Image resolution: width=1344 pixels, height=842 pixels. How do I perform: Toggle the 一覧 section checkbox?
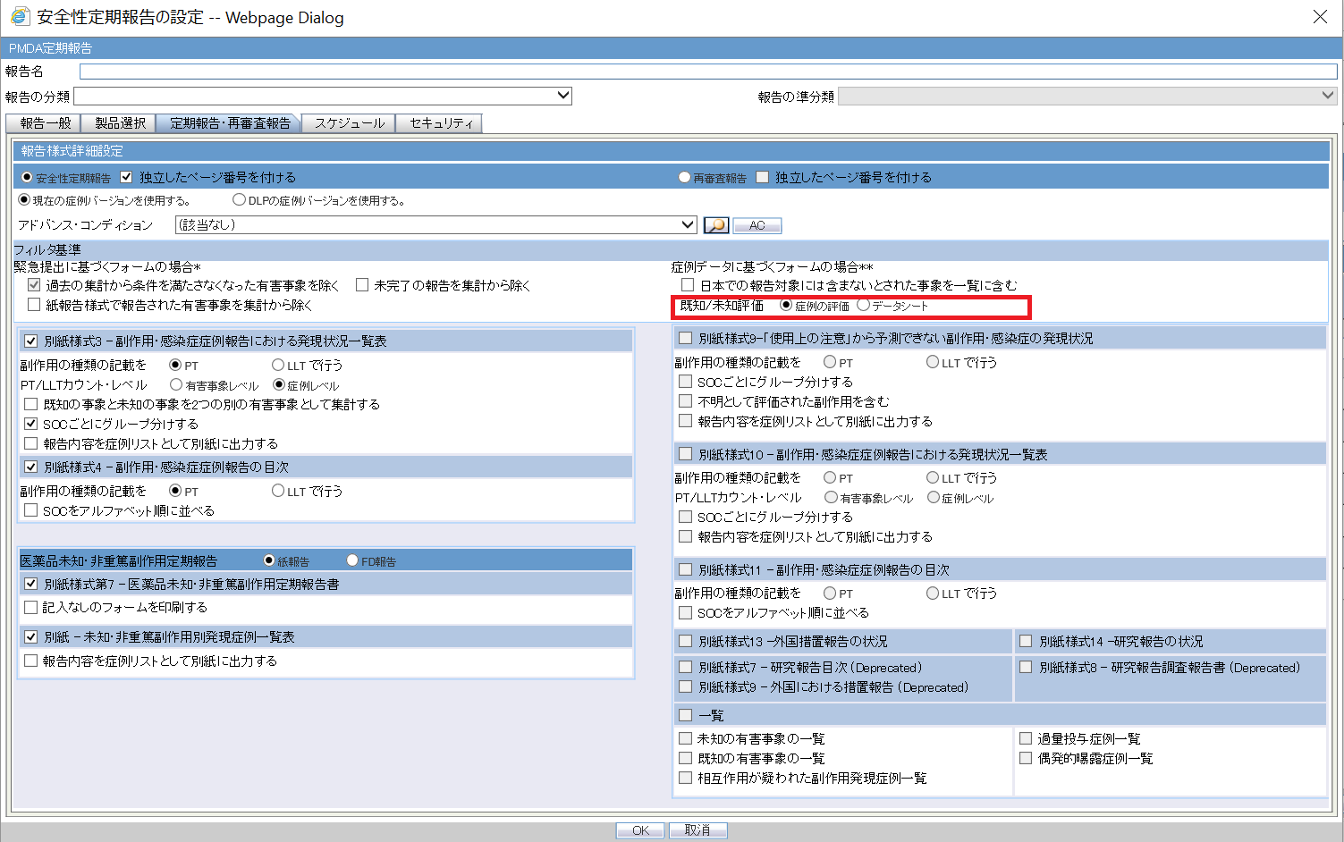pos(686,715)
